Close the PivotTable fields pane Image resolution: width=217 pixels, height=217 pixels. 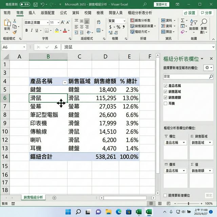click(x=211, y=59)
